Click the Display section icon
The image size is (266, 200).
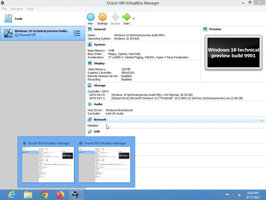[90, 63]
